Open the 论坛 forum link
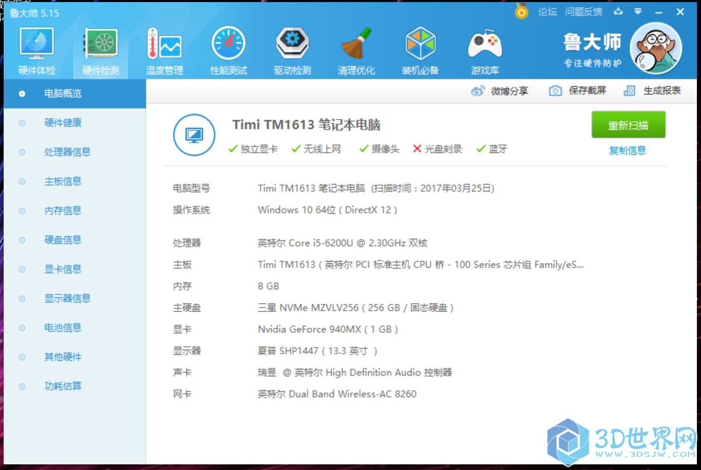The width and height of the screenshot is (701, 470). (547, 12)
